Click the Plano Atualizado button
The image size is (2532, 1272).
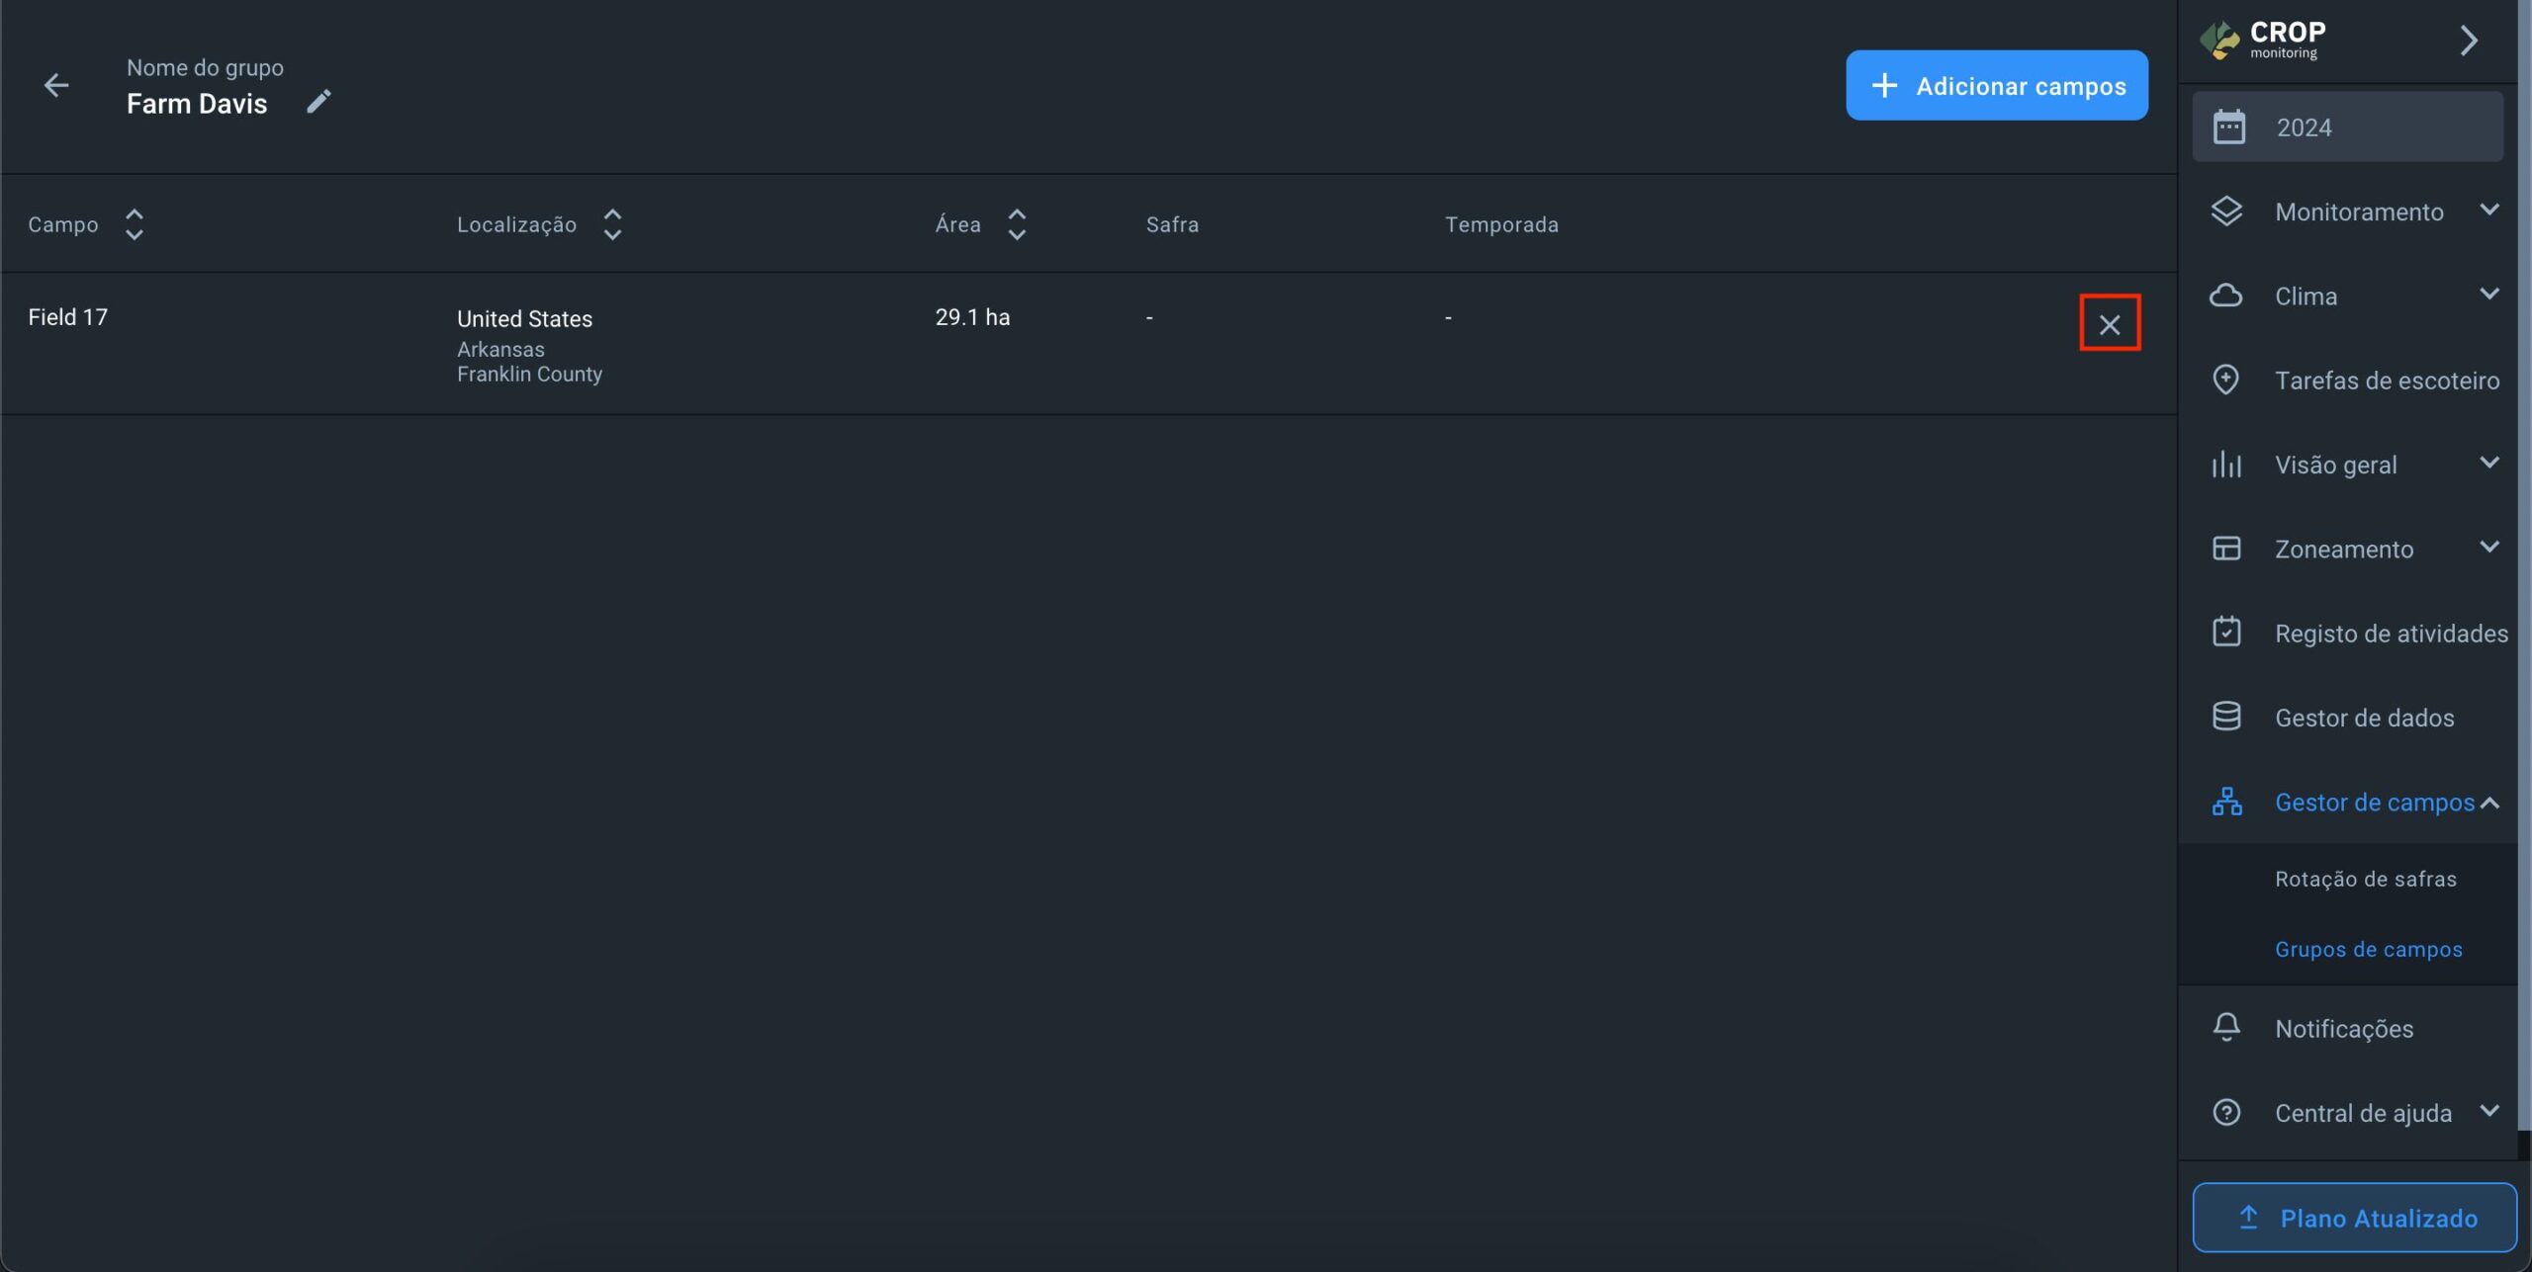(2354, 1218)
